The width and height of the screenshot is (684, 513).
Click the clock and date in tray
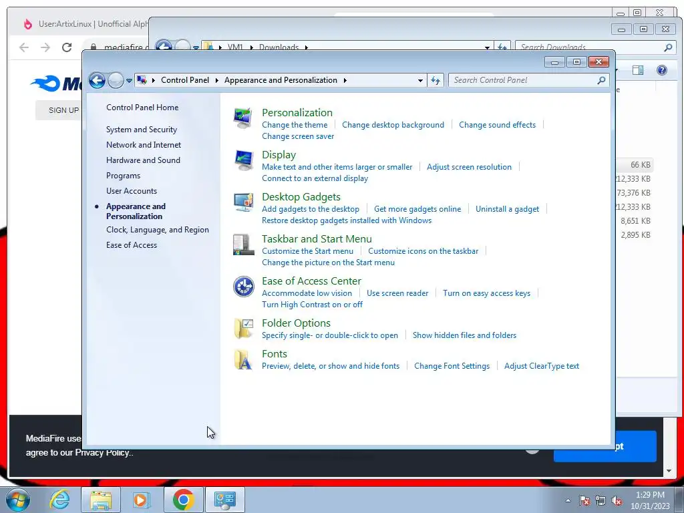click(x=650, y=500)
